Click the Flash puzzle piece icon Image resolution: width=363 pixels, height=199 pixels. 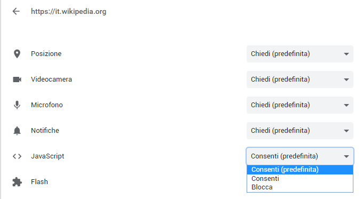[17, 182]
